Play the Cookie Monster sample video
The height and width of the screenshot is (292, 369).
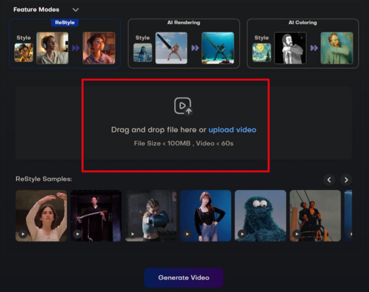coord(242,234)
